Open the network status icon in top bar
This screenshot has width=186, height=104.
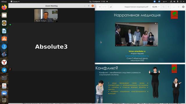point(171,1)
